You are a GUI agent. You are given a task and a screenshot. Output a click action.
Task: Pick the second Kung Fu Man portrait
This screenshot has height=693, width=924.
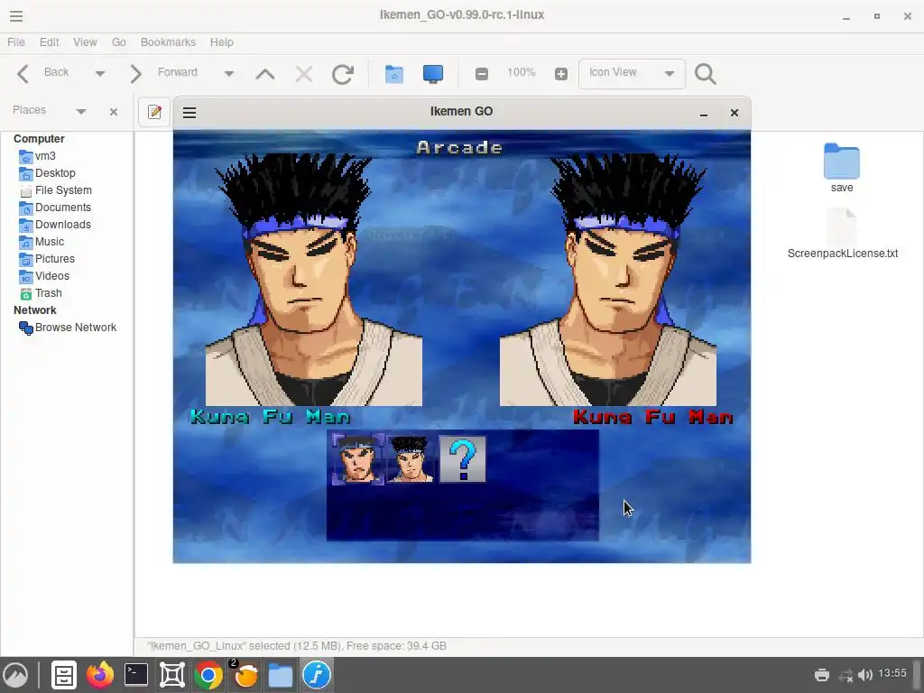[x=411, y=459]
